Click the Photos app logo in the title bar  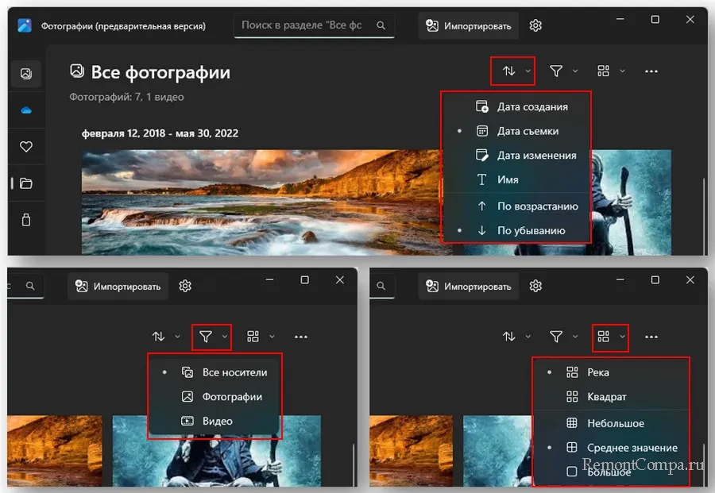click(25, 25)
